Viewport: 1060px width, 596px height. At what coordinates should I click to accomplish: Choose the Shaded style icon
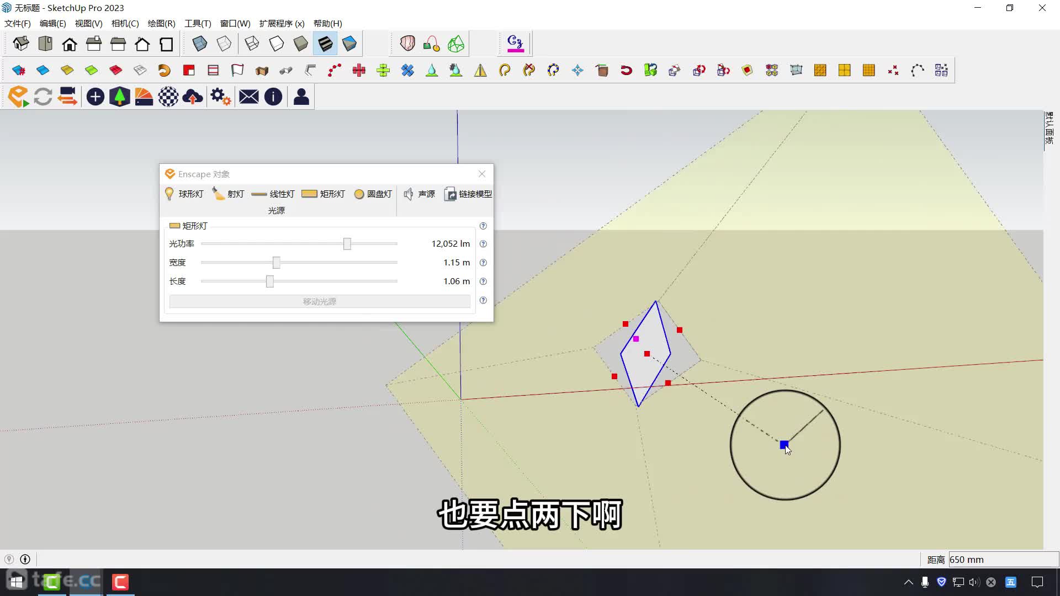pyautogui.click(x=300, y=44)
